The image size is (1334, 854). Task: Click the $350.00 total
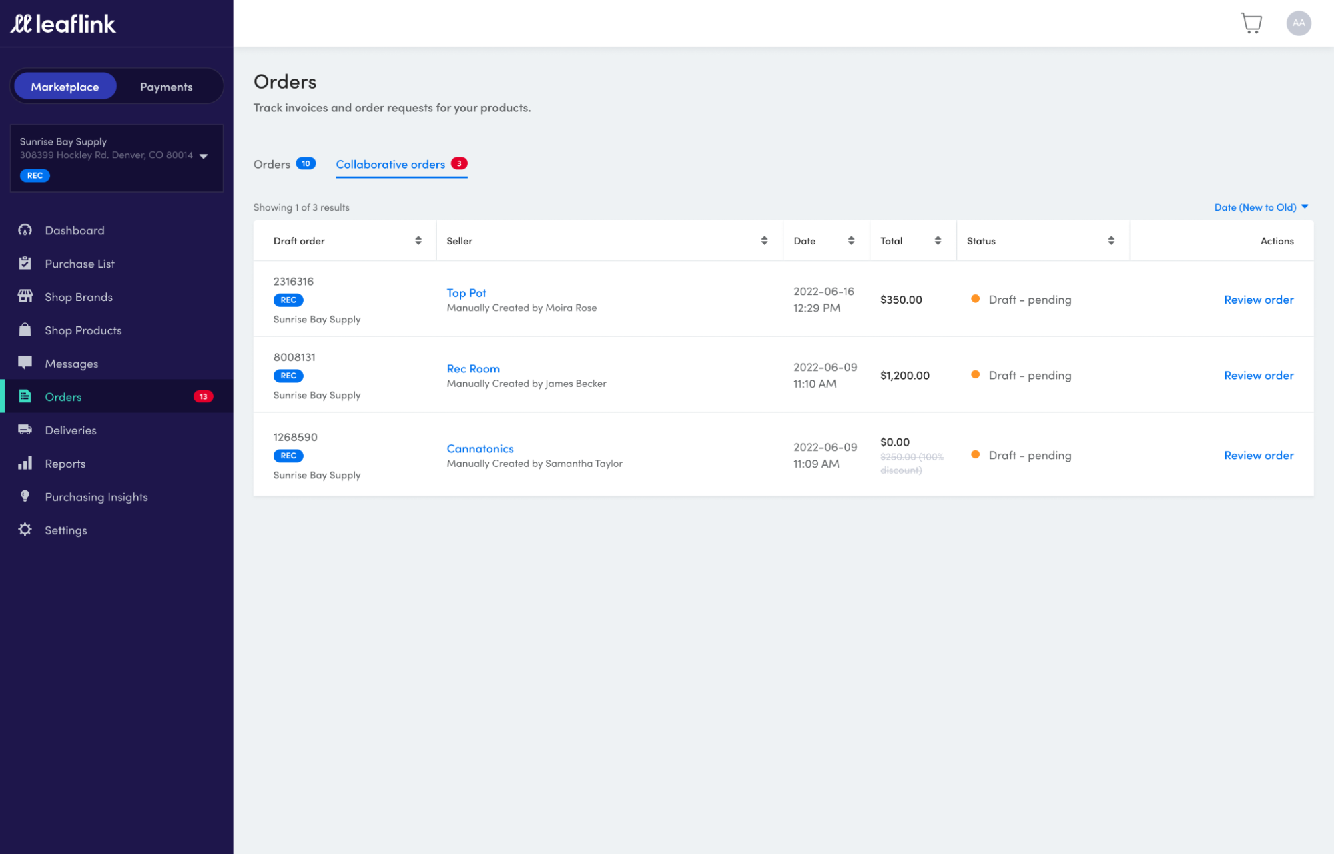tap(901, 300)
